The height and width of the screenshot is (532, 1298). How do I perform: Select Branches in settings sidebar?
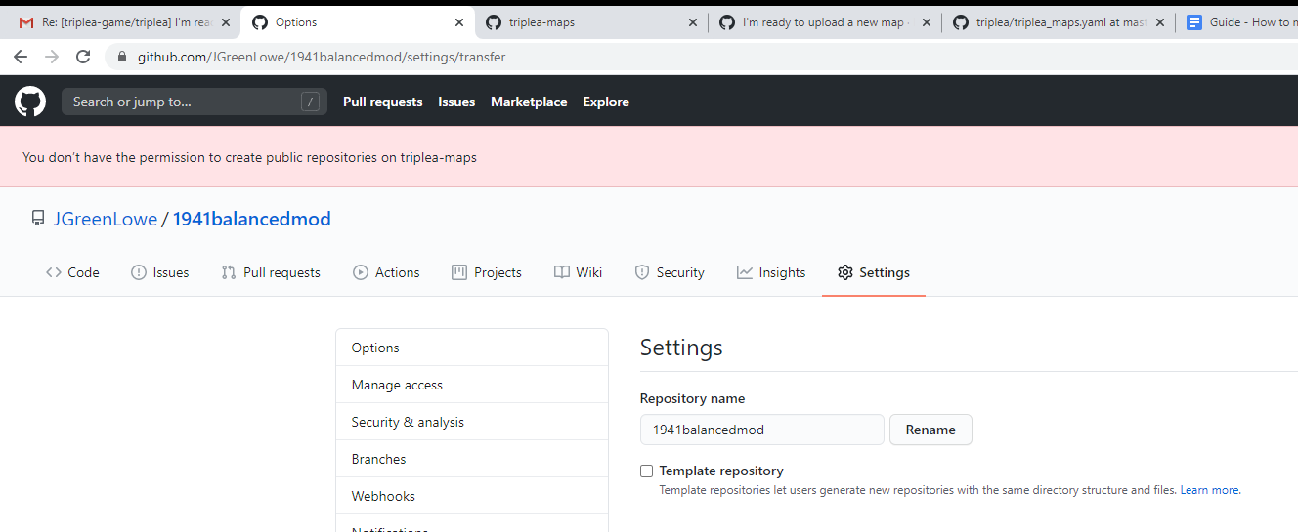pos(472,459)
